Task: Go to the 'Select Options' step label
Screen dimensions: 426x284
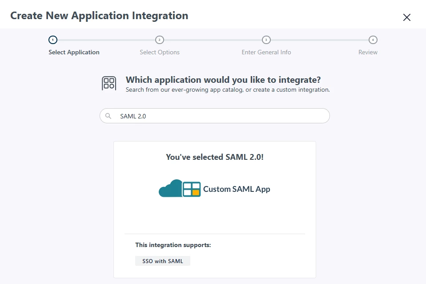Action: point(160,52)
